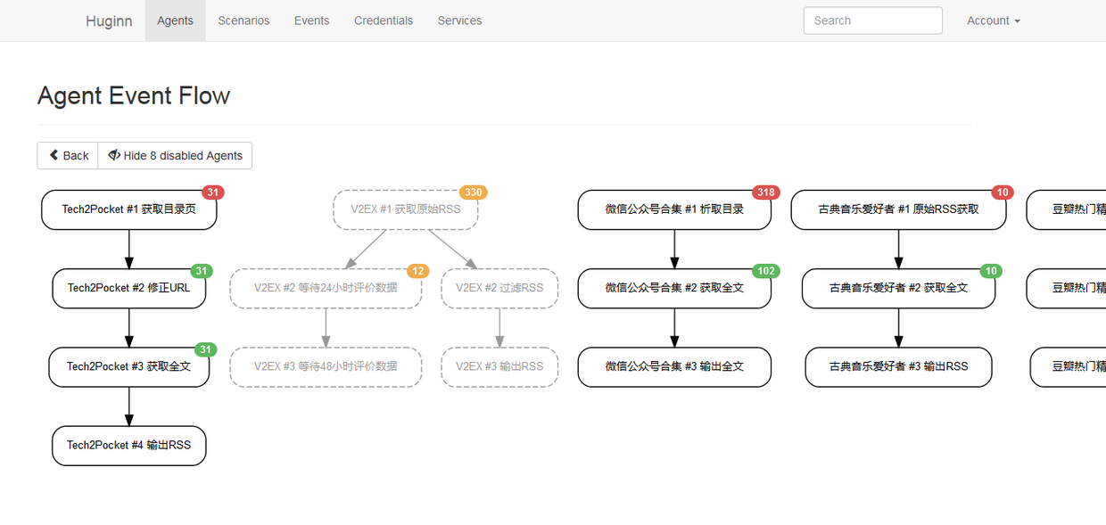
Task: Open disabled agent V2EX #1 获取原始RSS
Action: [x=406, y=209]
